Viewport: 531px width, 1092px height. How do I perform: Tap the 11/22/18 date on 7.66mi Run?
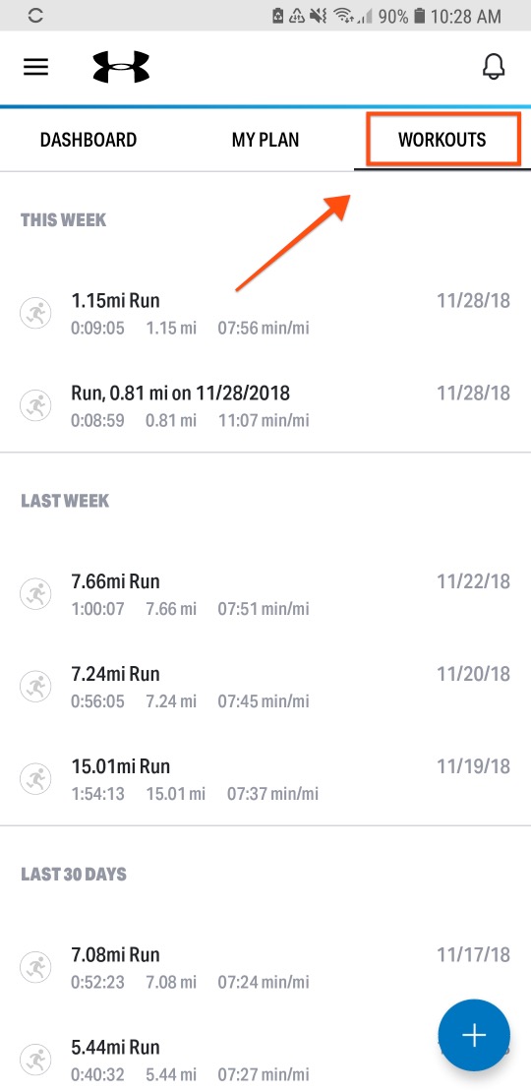(x=473, y=580)
